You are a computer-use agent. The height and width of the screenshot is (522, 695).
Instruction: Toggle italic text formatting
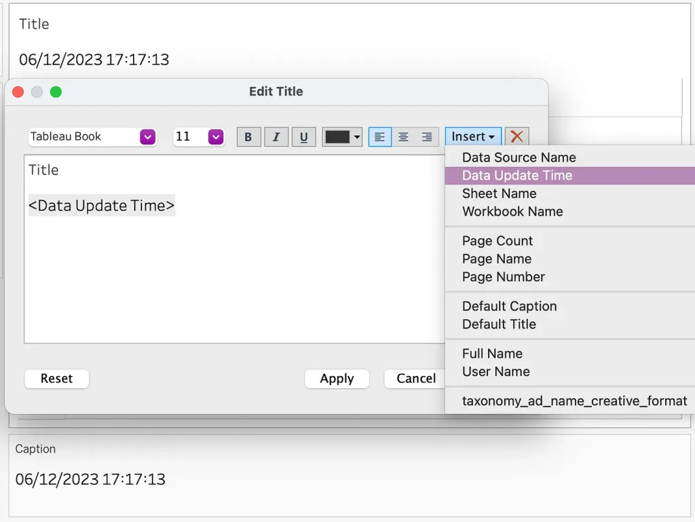276,137
